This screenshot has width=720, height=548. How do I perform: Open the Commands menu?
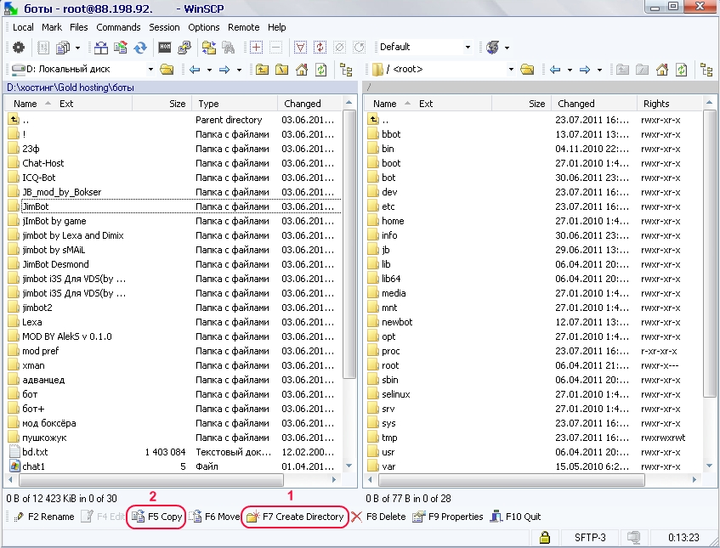click(x=118, y=27)
